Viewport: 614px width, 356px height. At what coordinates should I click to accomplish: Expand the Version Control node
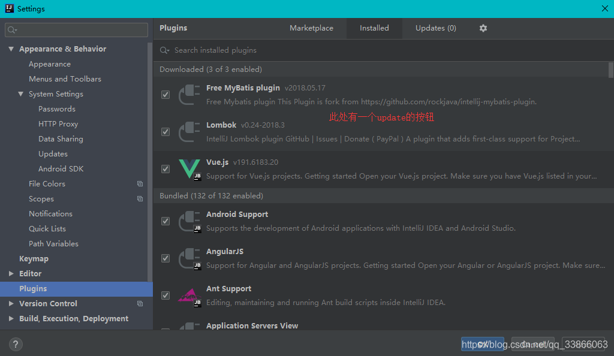[11, 304]
